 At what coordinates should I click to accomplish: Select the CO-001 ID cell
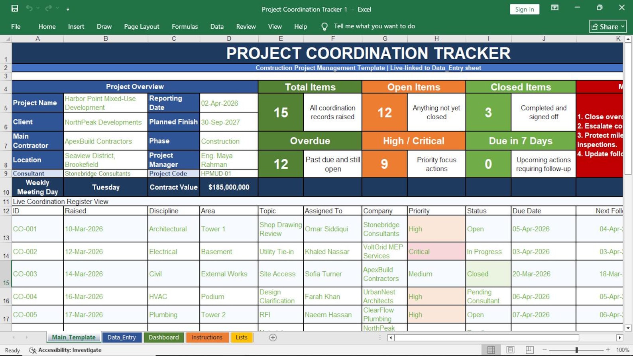pos(37,229)
